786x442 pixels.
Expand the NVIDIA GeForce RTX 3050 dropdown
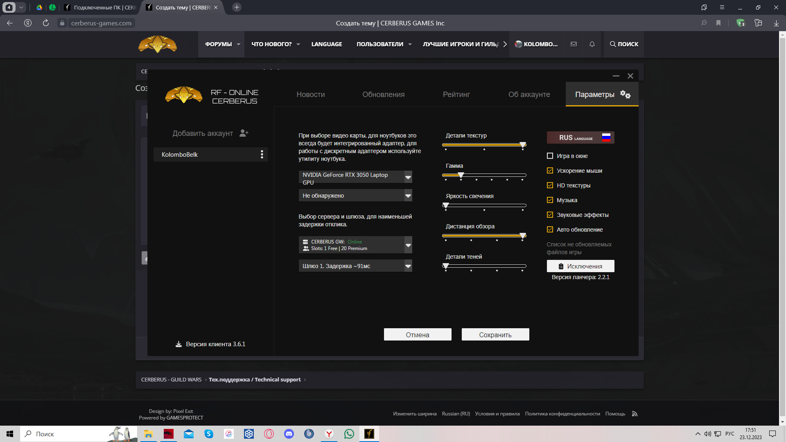[x=408, y=177]
